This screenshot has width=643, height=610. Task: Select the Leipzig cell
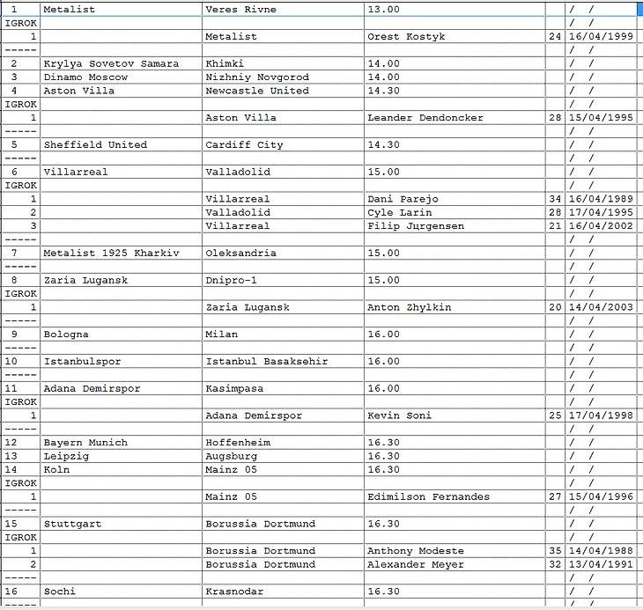coord(121,456)
